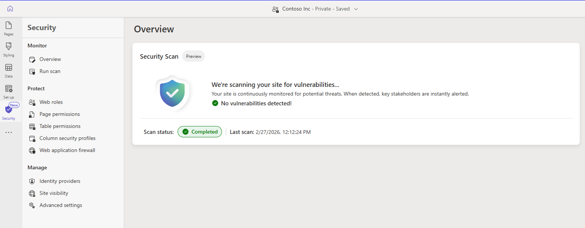Click the Web application firewall globe icon
This screenshot has width=585, height=228.
click(32, 150)
